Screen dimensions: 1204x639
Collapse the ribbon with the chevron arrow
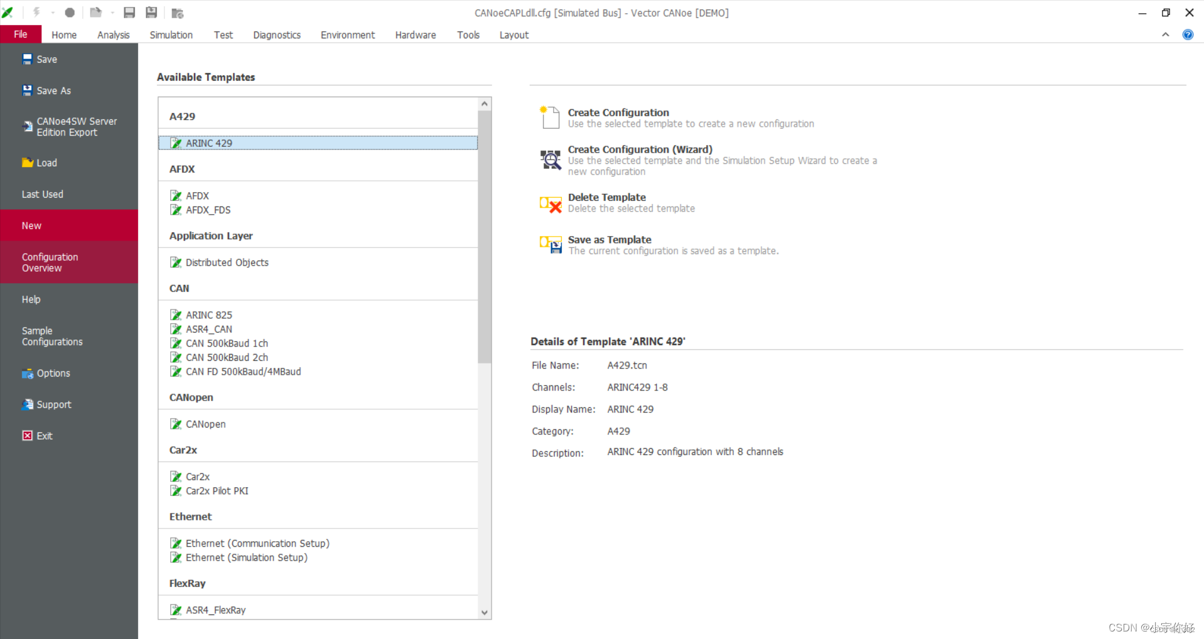pyautogui.click(x=1165, y=35)
